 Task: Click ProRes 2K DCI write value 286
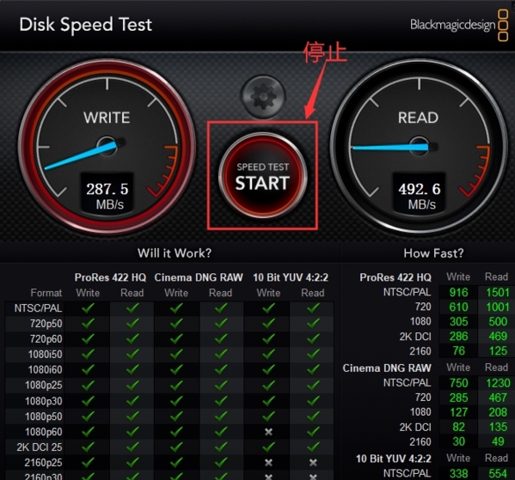(458, 337)
